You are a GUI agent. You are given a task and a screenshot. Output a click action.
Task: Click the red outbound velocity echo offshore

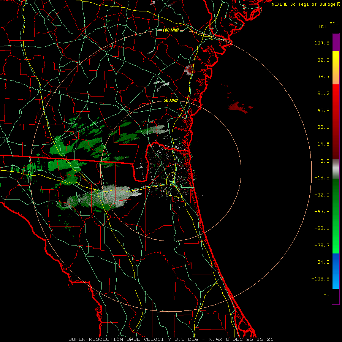coord(238,107)
